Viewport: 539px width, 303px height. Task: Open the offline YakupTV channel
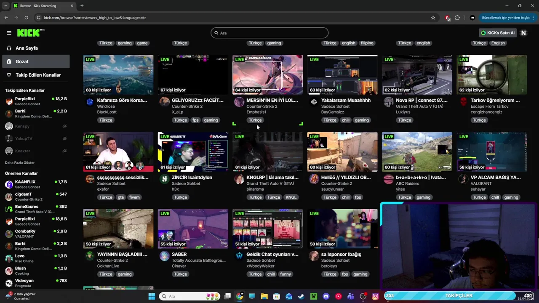click(x=36, y=138)
